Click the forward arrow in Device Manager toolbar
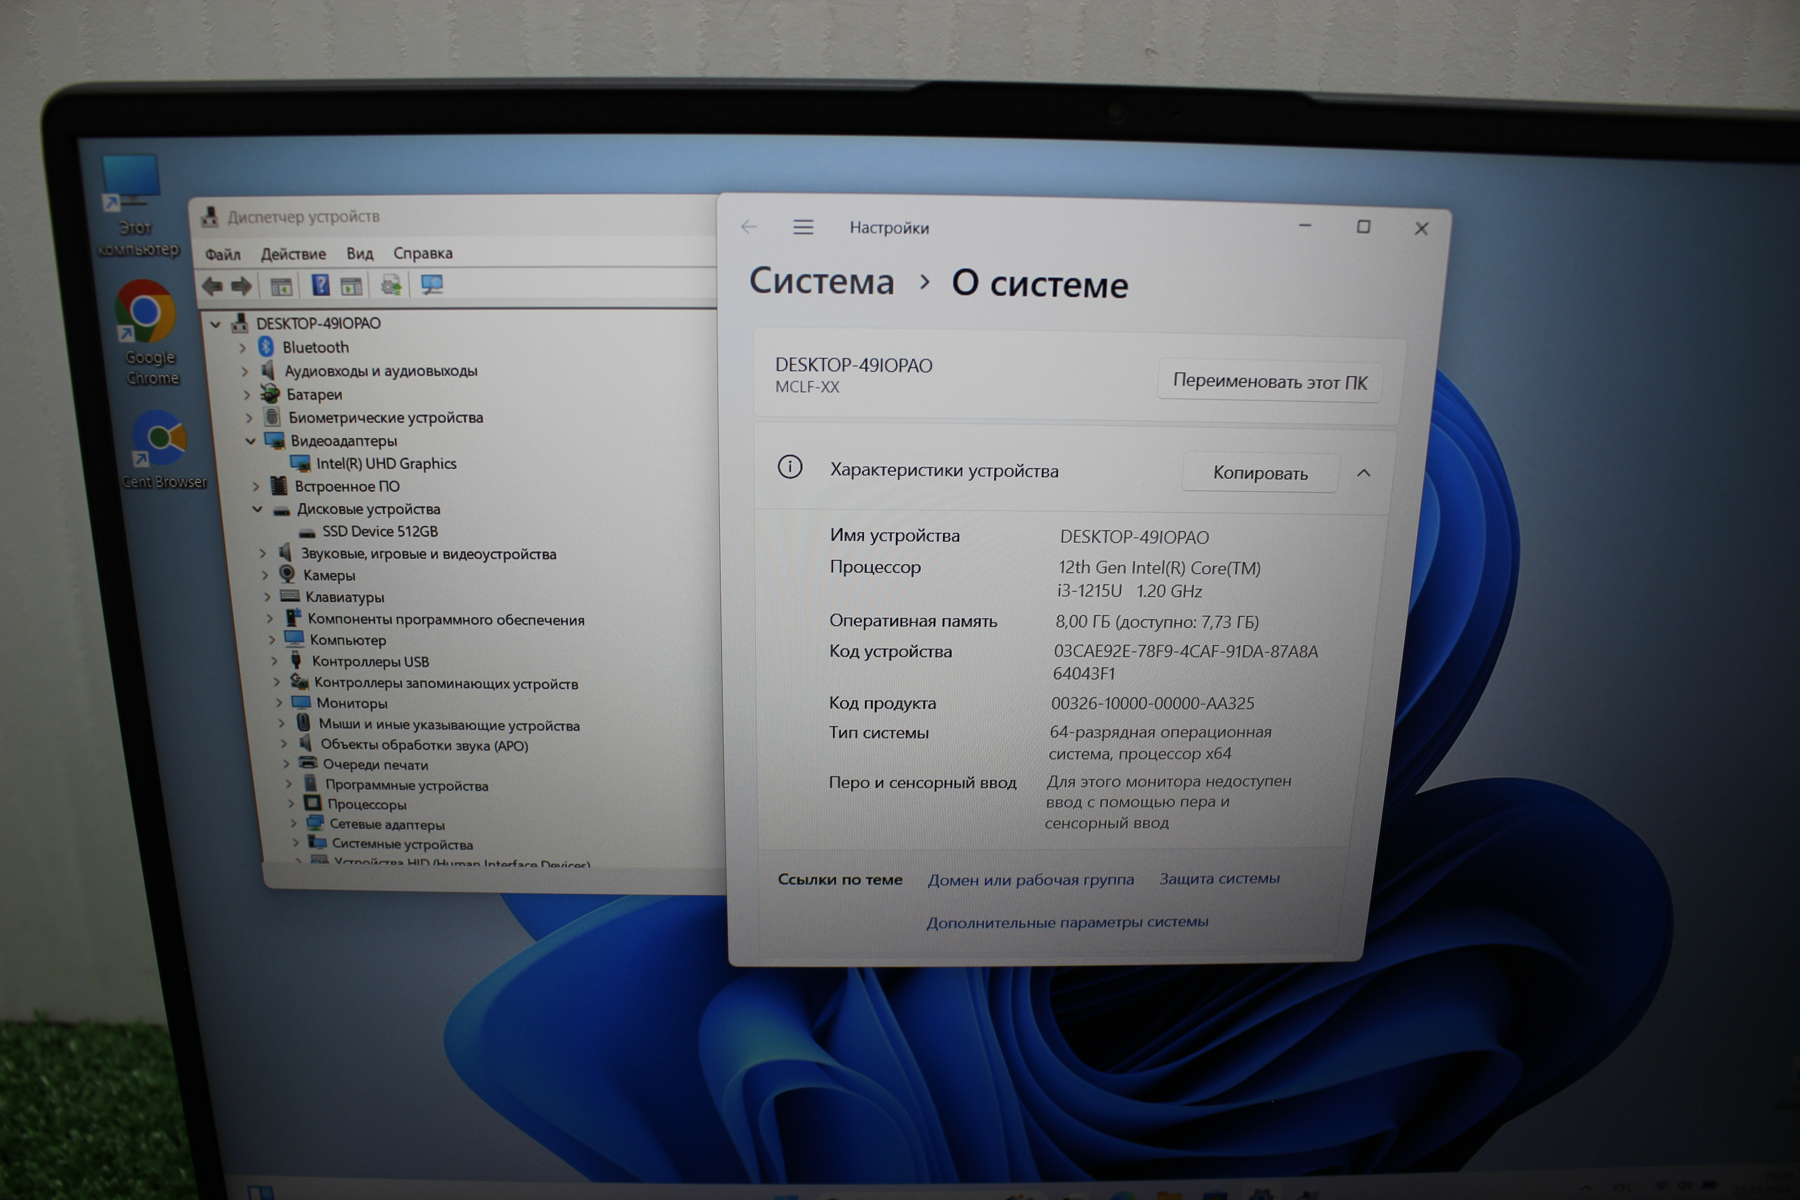Viewport: 1800px width, 1200px height. [x=242, y=286]
